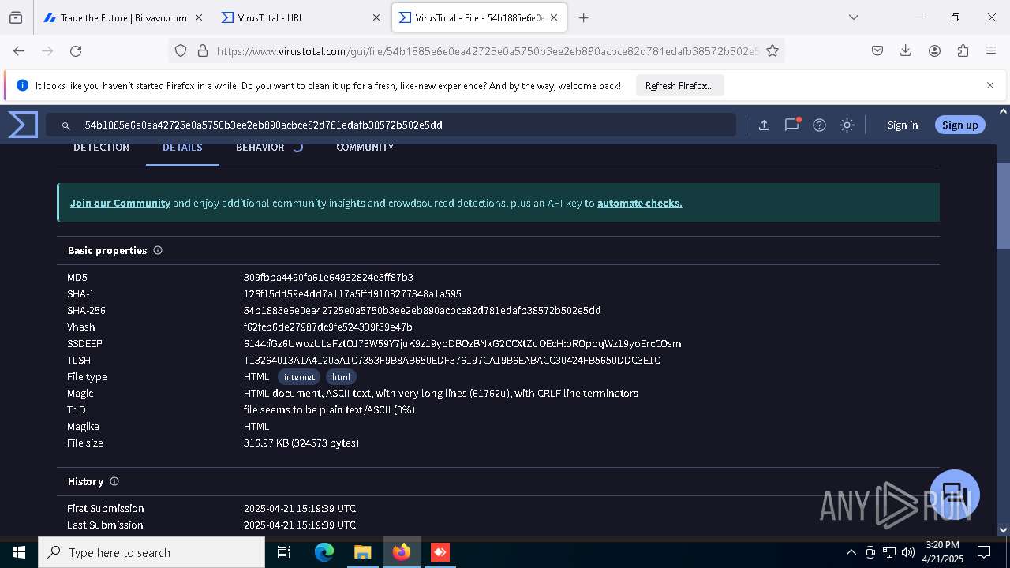
Task: Select the TLSH value
Action: [x=452, y=361]
